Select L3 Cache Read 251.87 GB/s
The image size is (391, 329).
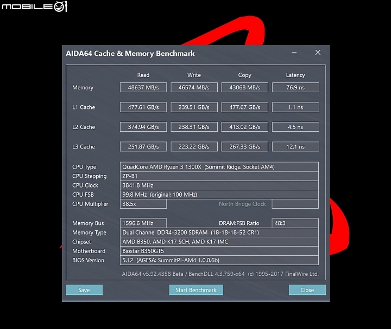(x=143, y=146)
